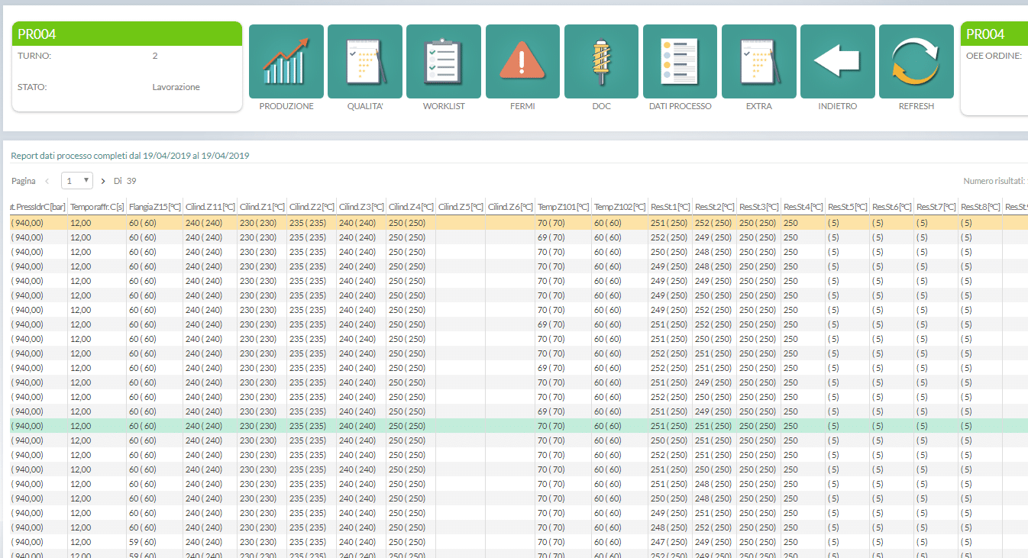Viewport: 1028px width, 558px height.
Task: Click the 'Numero risultati:' label
Action: tap(994, 181)
